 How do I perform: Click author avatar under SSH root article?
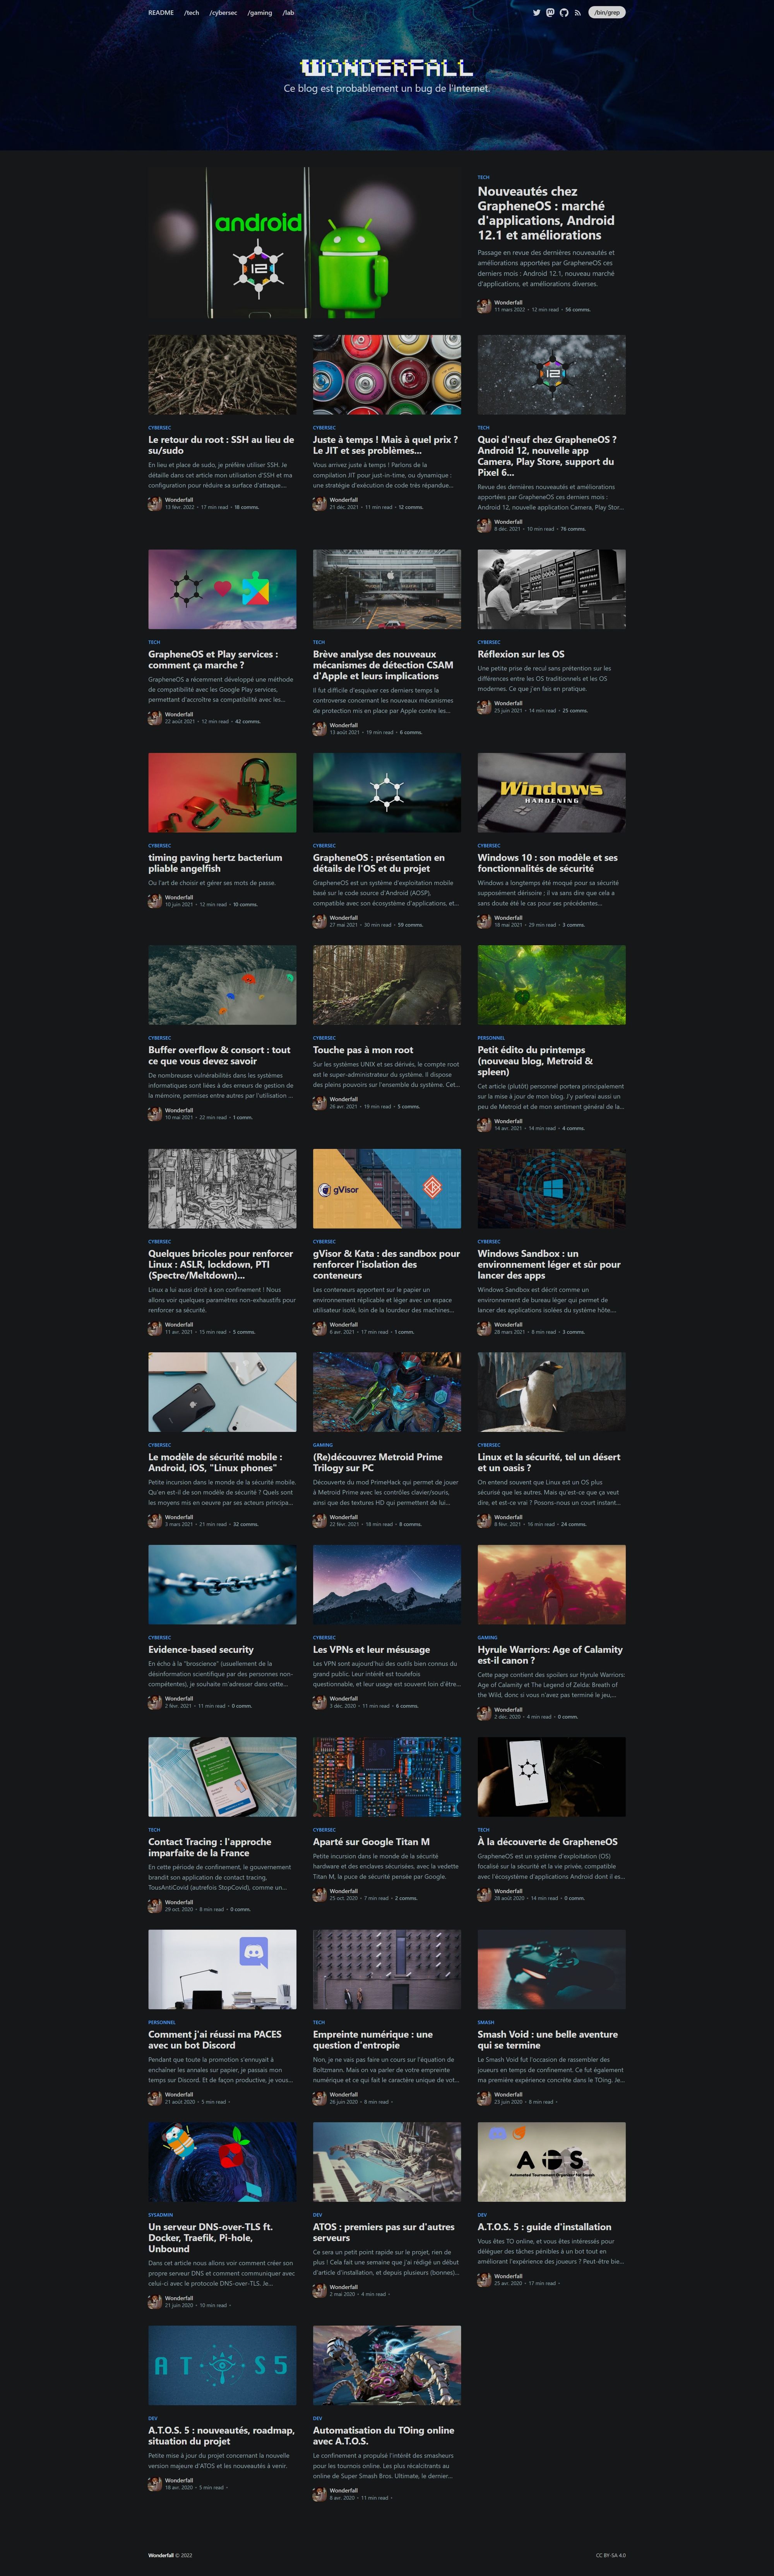coord(155,503)
